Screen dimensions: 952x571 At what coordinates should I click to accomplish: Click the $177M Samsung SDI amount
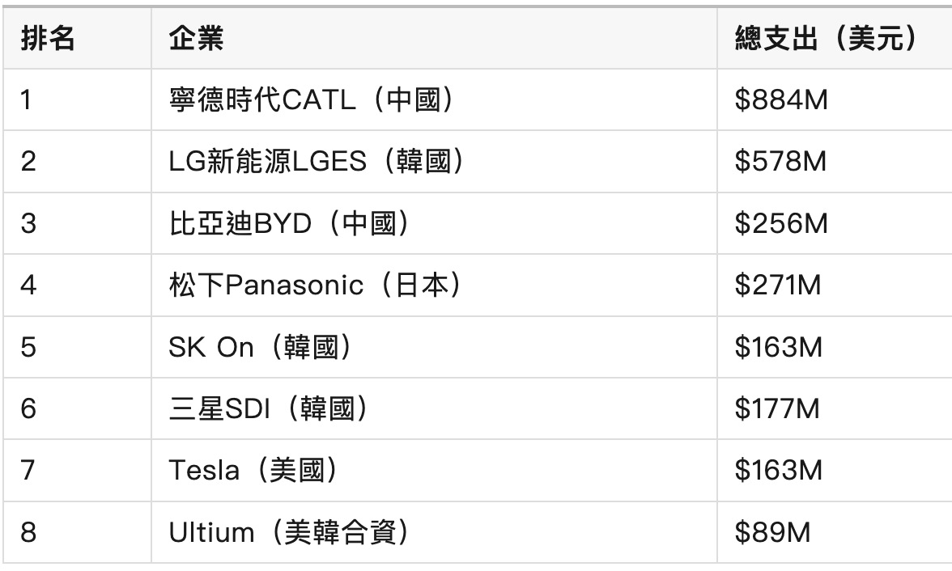click(777, 409)
